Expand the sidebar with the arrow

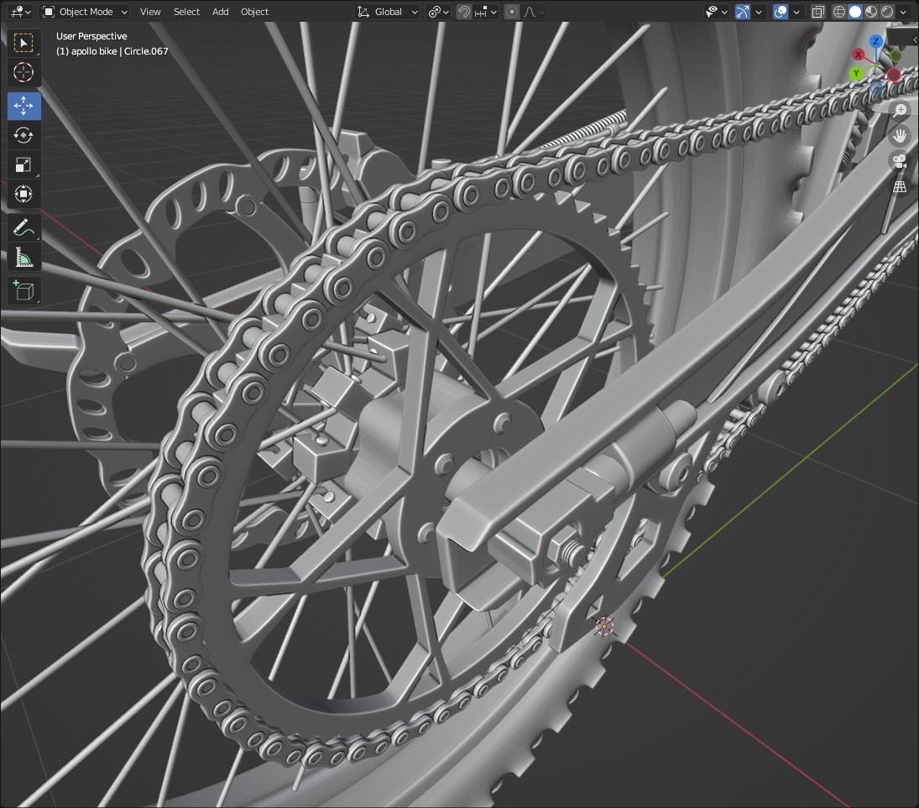click(x=914, y=39)
